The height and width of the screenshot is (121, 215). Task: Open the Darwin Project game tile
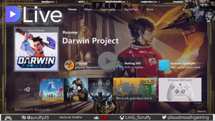pos(36,49)
